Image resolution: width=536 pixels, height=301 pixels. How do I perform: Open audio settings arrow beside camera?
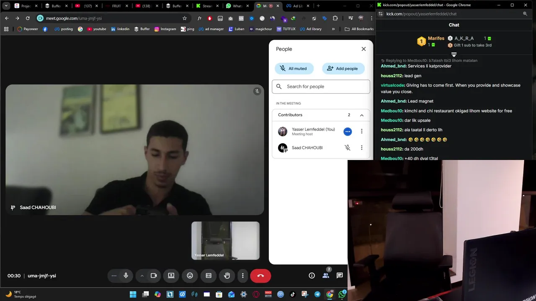142,275
